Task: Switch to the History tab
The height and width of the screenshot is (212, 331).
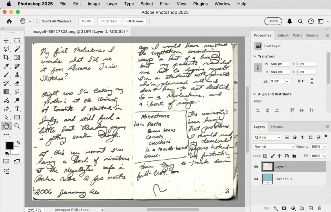Action: [277, 127]
